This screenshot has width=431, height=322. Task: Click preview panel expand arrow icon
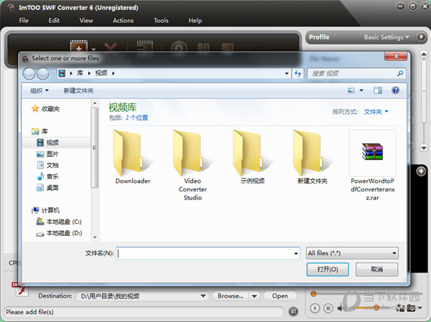pyautogui.click(x=421, y=171)
